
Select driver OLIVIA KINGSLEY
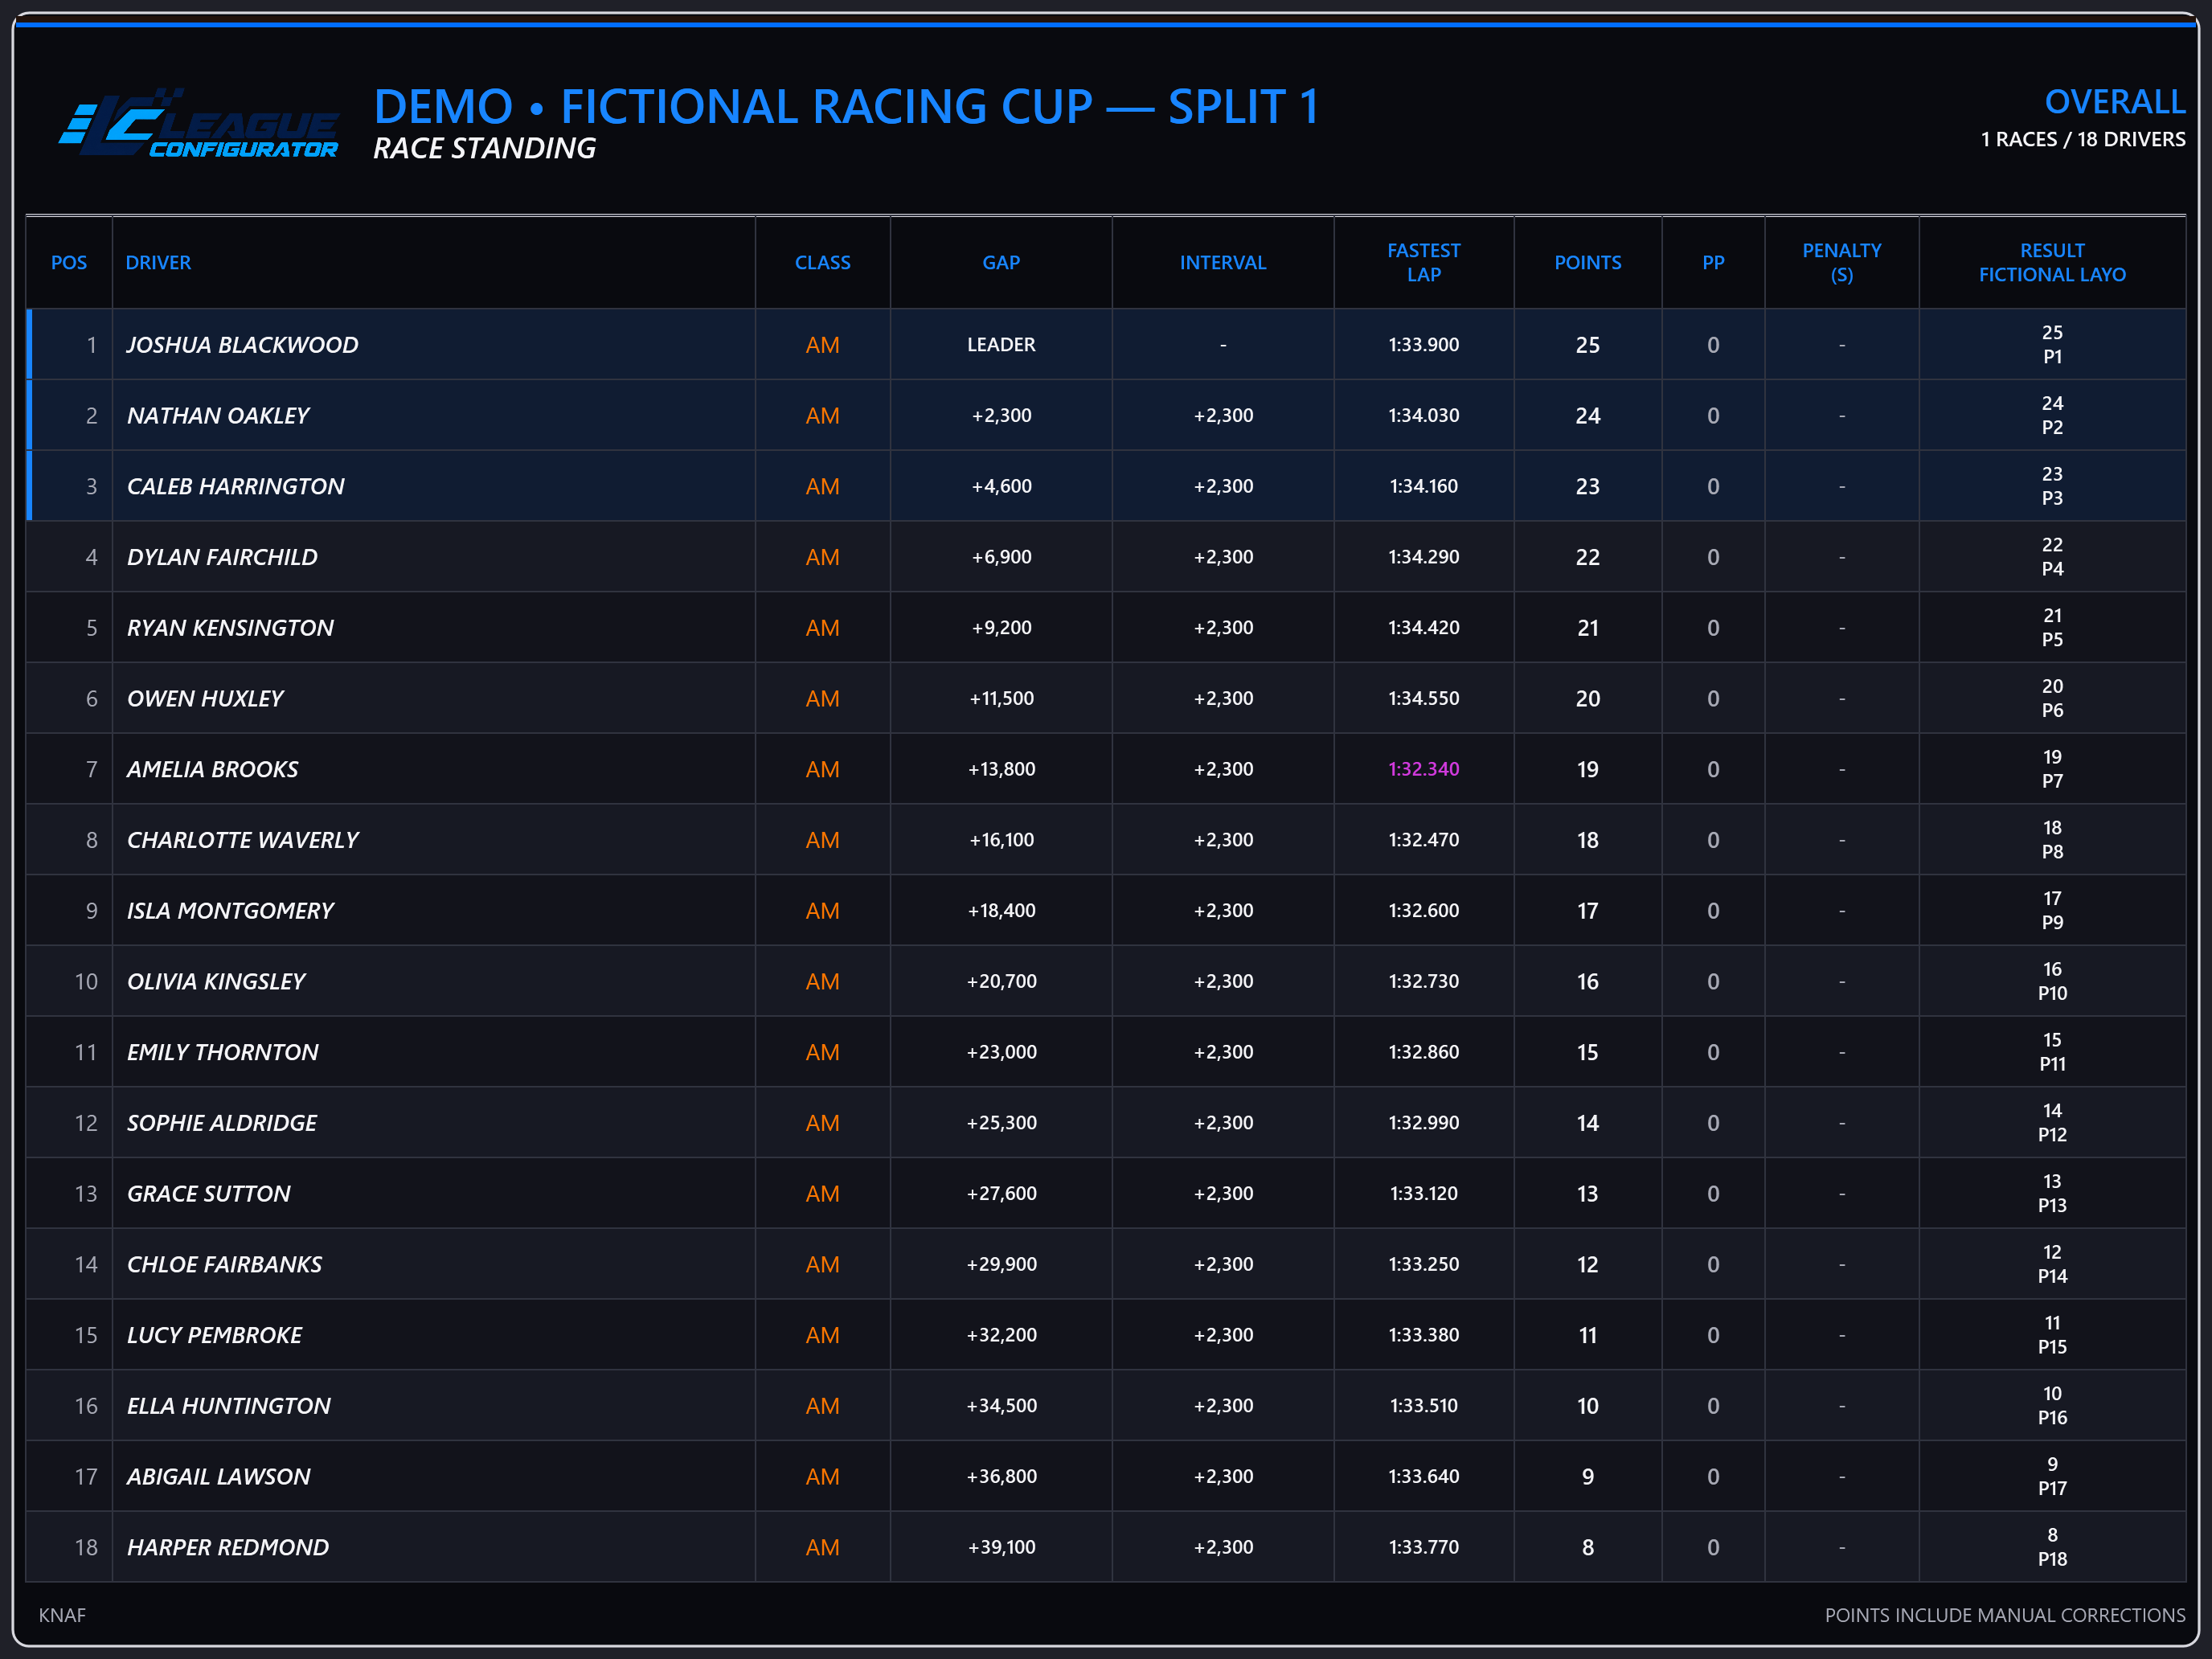point(216,981)
